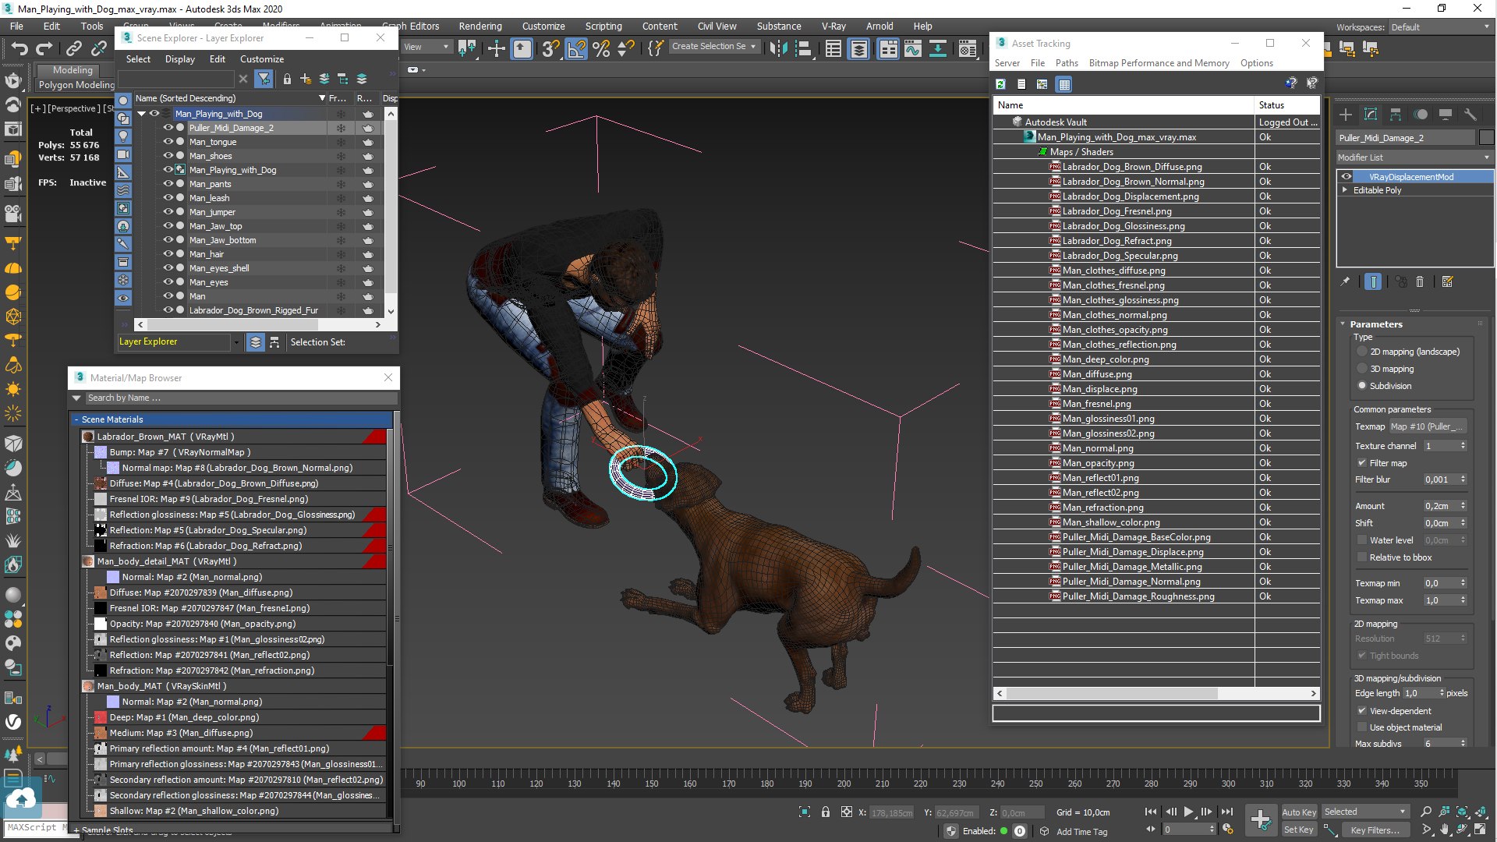Click the Play Animation button
The width and height of the screenshot is (1497, 842).
coord(1188,812)
